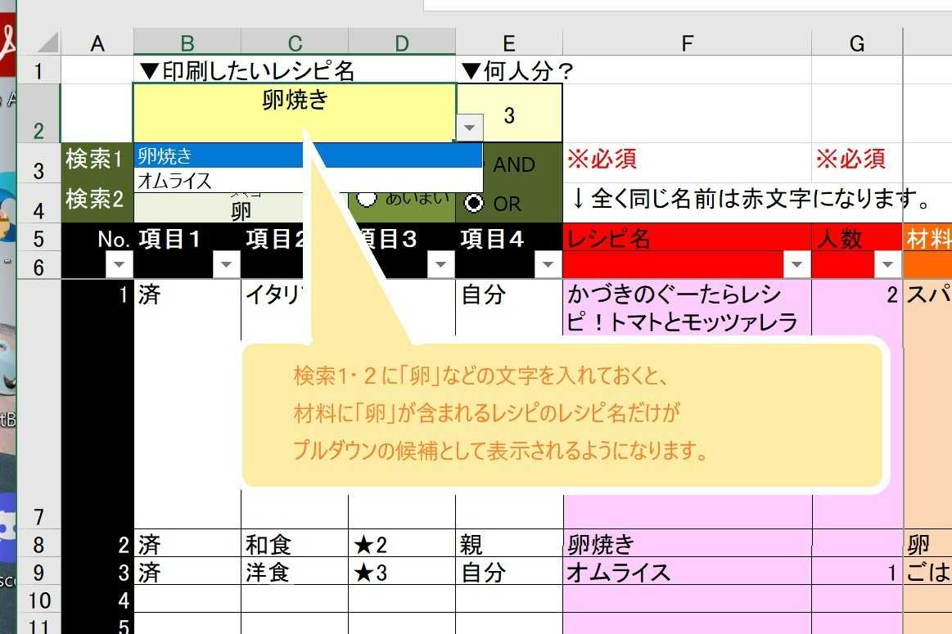Select column E header
The image size is (952, 634).
click(509, 43)
